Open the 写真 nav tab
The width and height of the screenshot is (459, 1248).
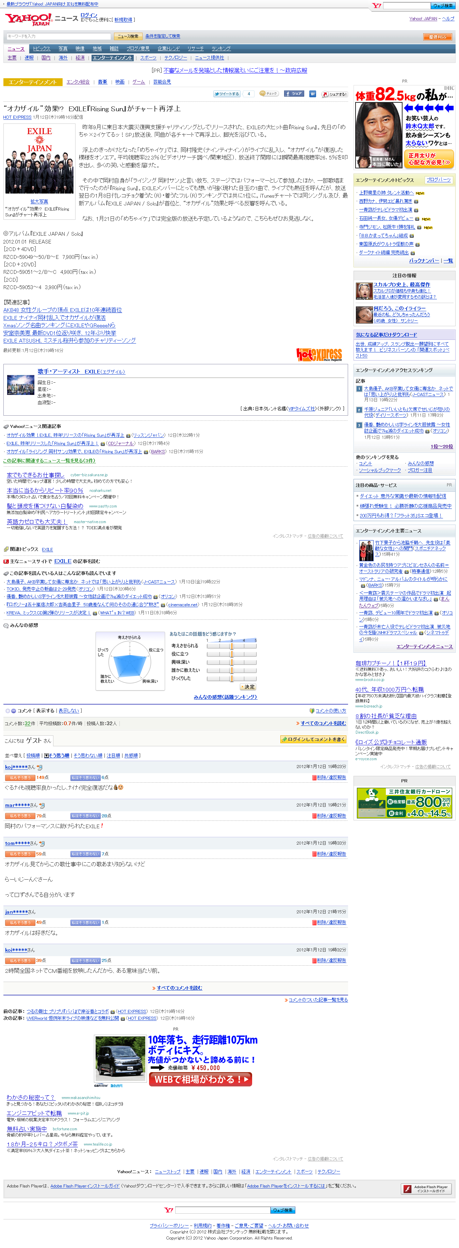coord(63,48)
